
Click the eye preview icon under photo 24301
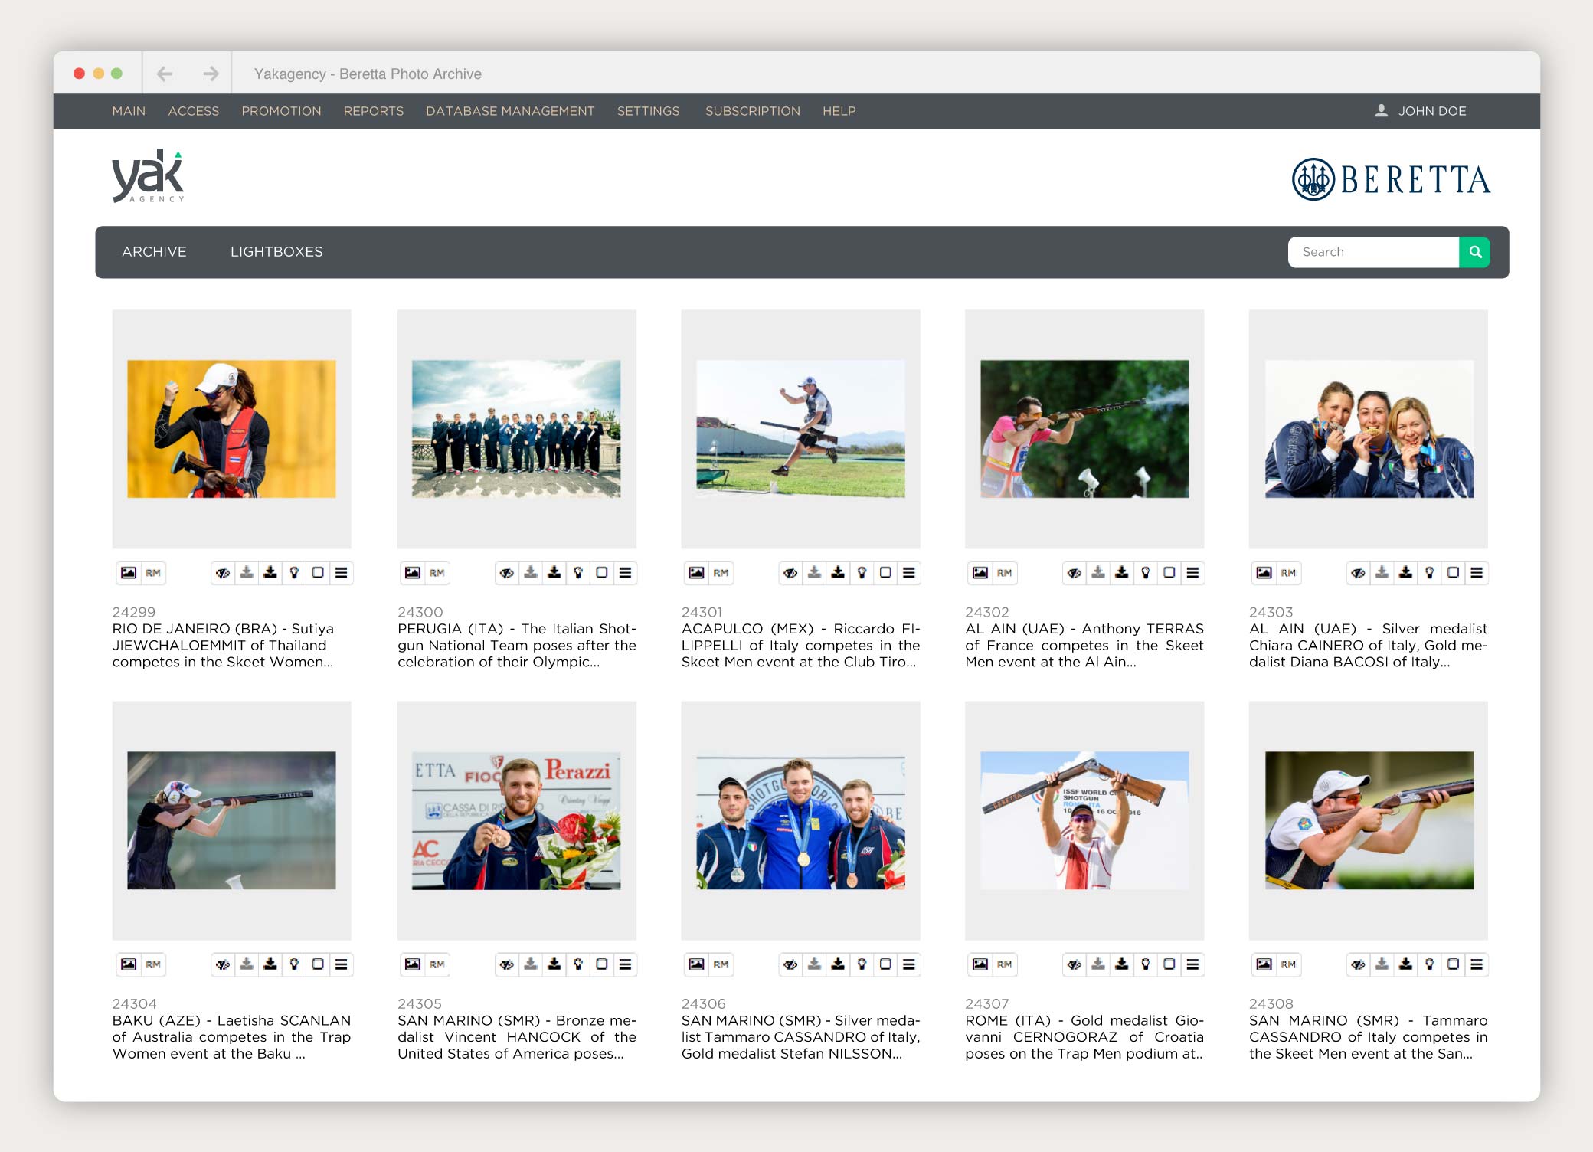point(791,573)
